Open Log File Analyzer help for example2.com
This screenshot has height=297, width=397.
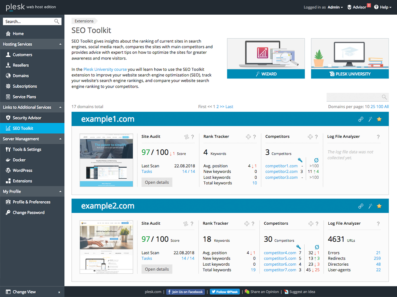378,224
